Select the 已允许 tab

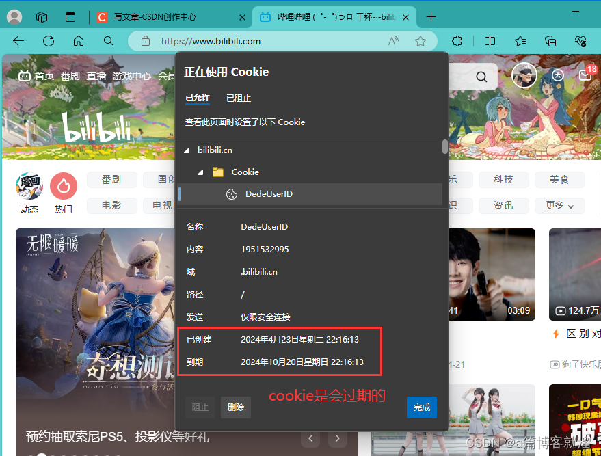point(198,98)
